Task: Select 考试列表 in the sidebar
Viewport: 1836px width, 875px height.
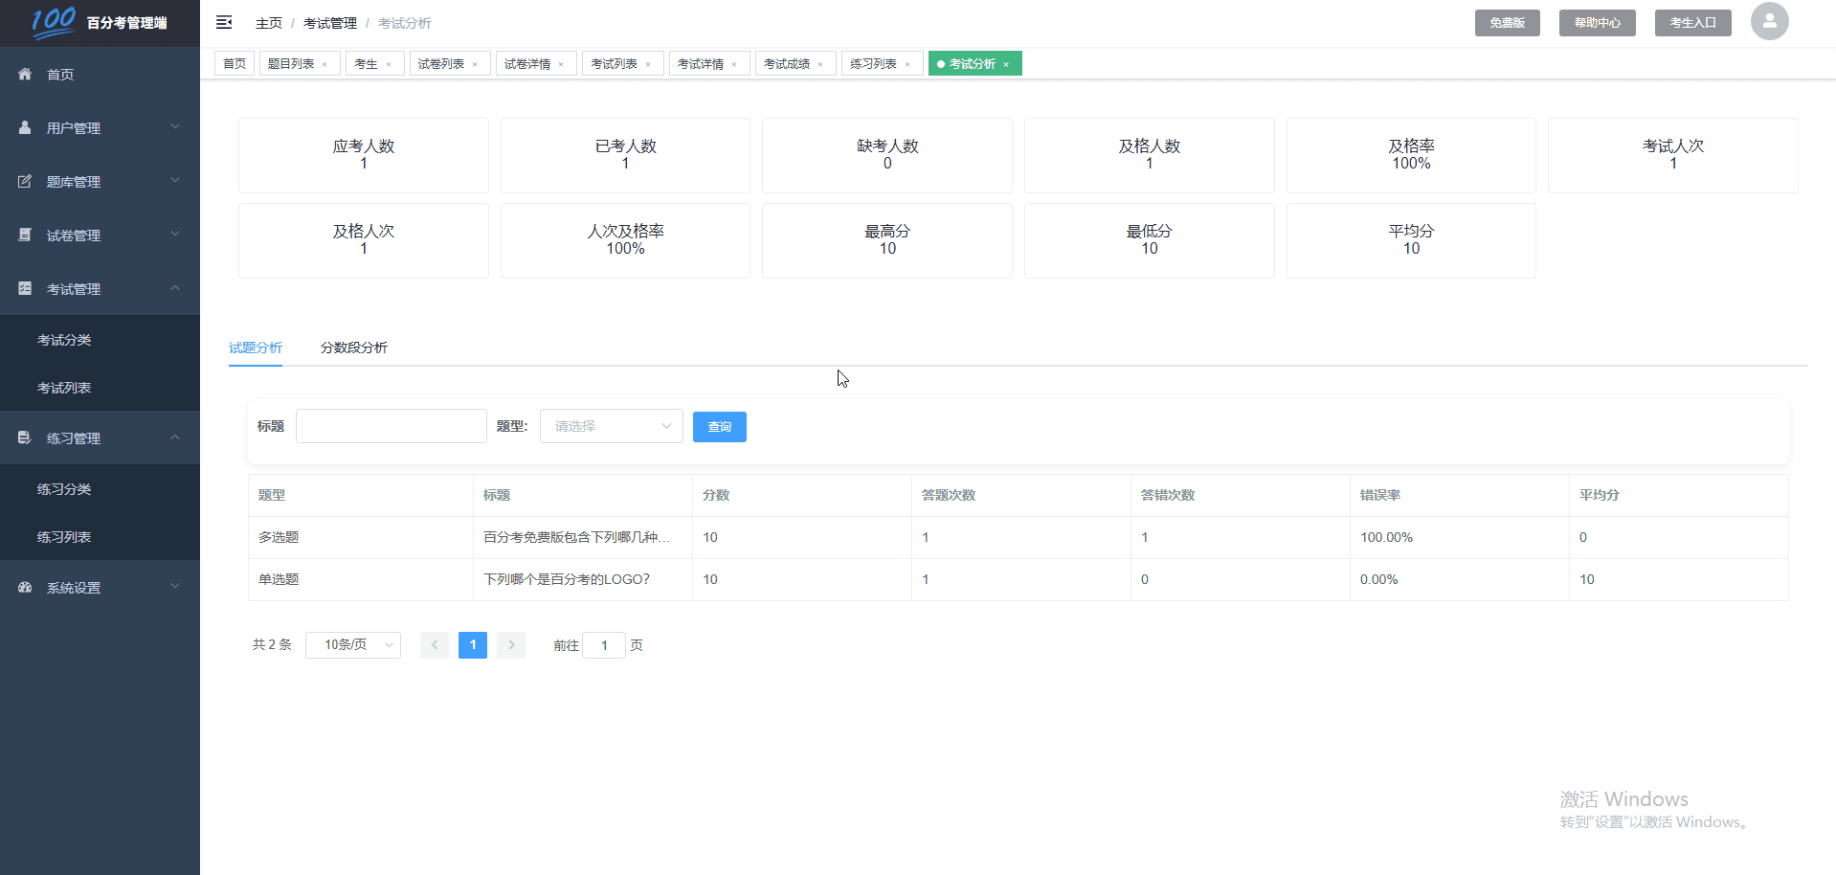Action: 64,388
